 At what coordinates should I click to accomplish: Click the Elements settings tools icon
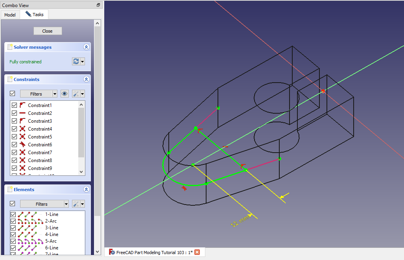tap(76, 204)
